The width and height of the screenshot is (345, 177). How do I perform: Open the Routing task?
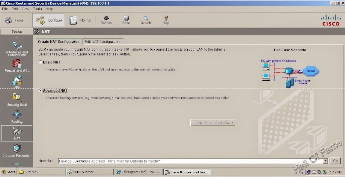point(17,117)
